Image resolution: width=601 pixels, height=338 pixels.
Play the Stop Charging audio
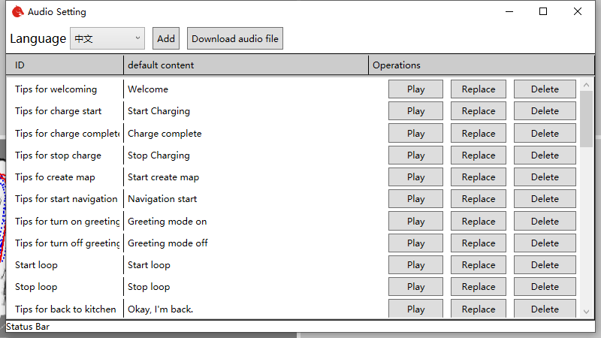coord(415,155)
